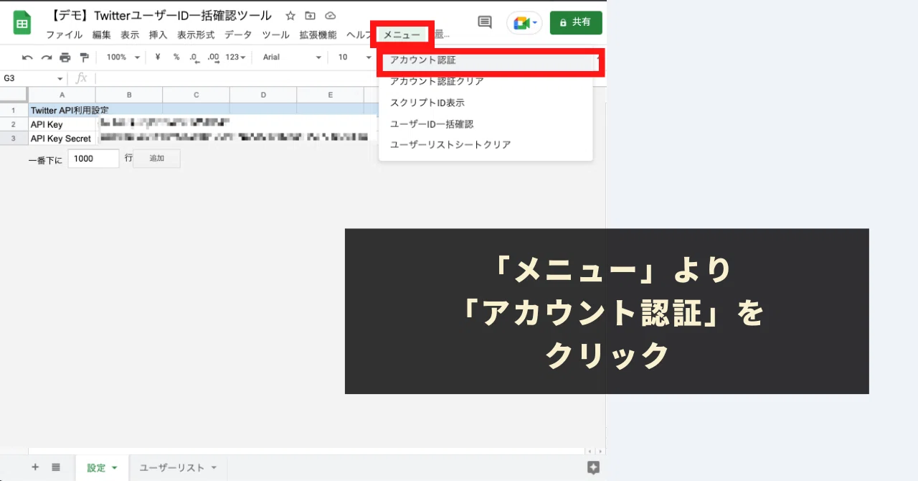Star the spreadsheet document
This screenshot has width=918, height=481.
290,16
